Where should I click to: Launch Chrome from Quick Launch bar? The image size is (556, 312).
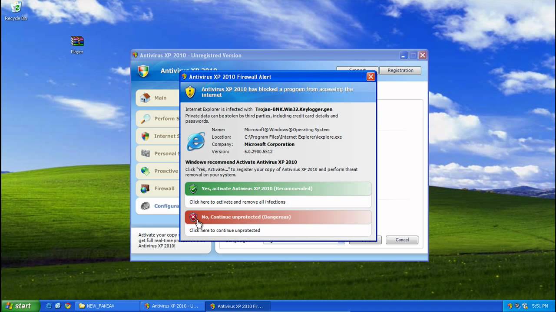[68, 306]
